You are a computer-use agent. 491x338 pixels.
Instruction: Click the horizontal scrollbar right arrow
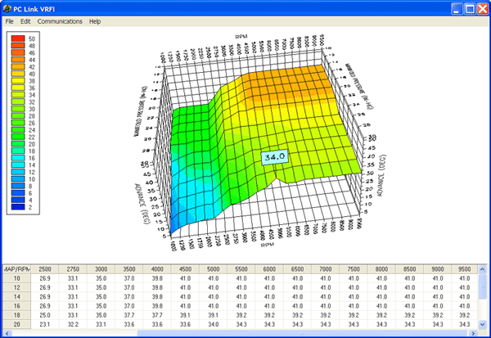tap(473, 333)
